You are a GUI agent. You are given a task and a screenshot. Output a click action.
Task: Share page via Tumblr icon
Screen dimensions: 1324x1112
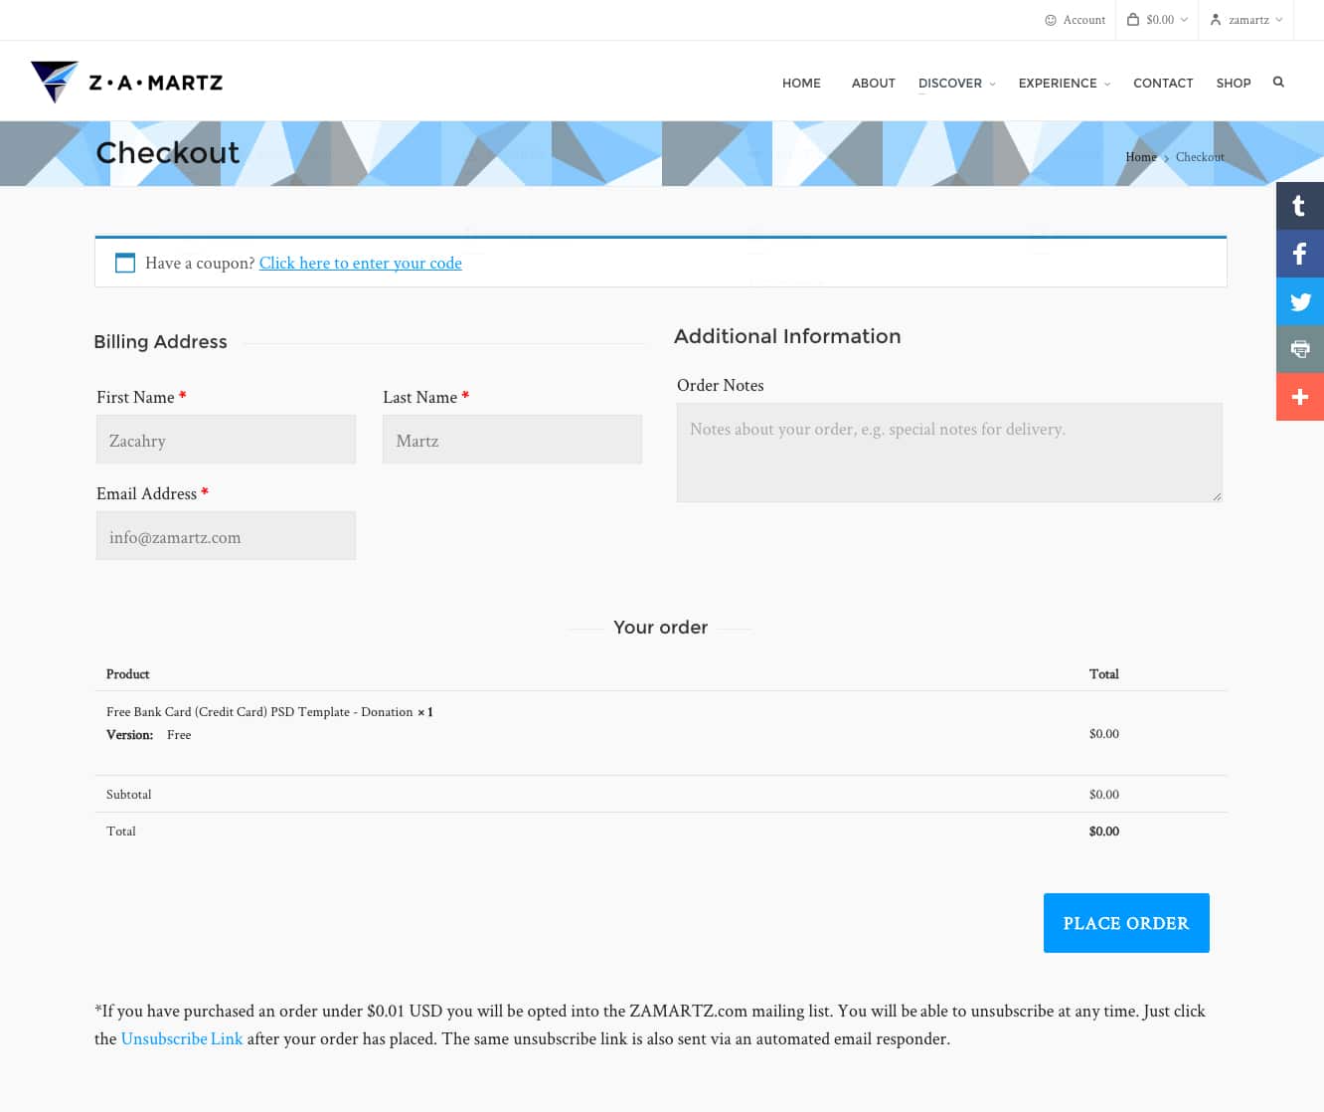coord(1299,206)
